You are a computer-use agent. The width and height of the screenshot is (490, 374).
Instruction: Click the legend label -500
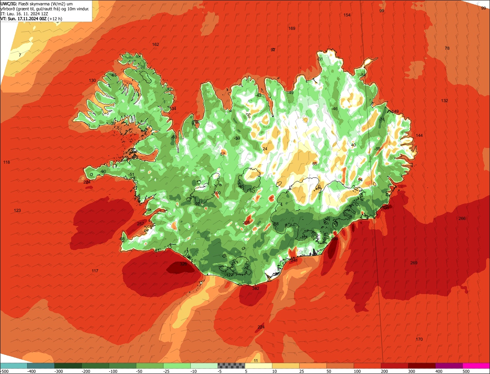pos(5,371)
